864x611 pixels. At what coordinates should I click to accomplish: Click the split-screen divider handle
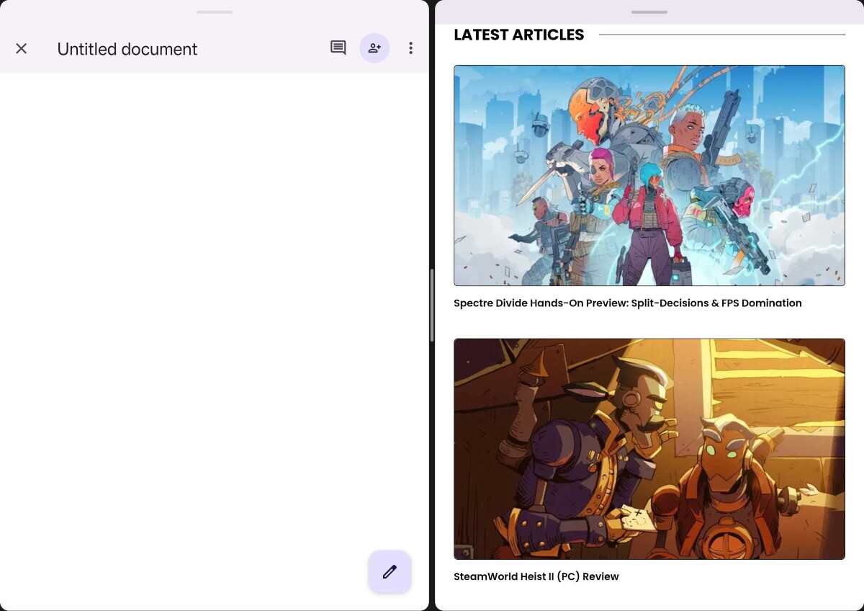point(432,305)
